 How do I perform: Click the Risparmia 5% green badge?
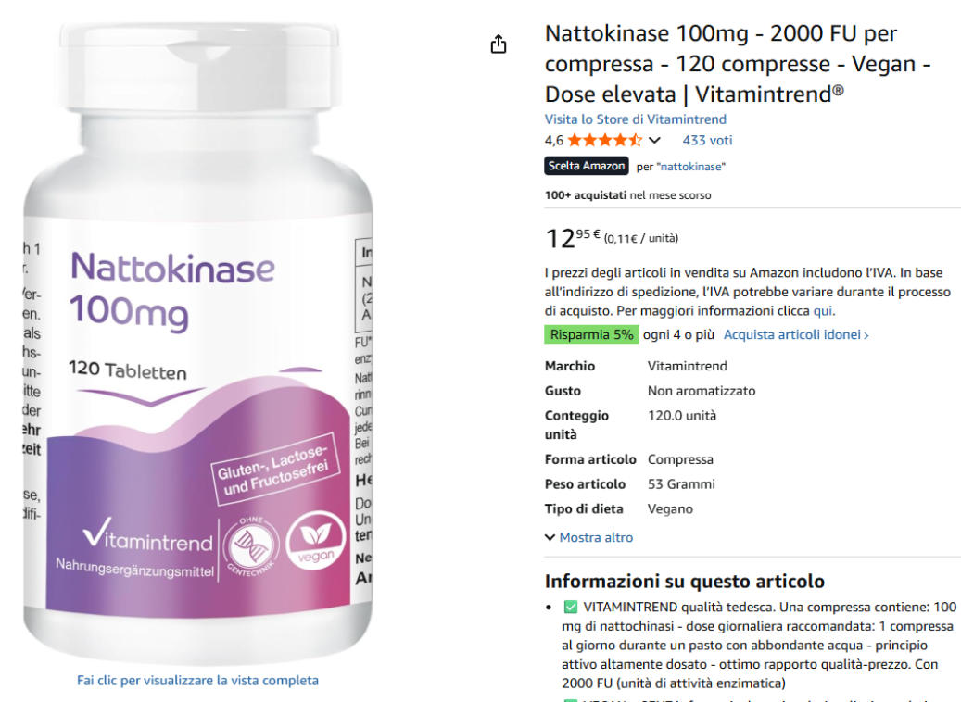591,334
